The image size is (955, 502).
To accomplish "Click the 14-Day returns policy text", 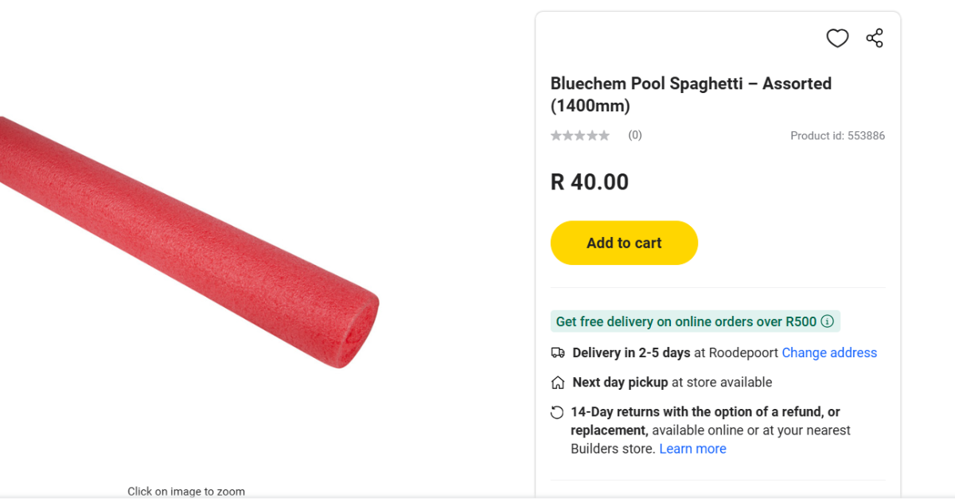I will [x=704, y=412].
